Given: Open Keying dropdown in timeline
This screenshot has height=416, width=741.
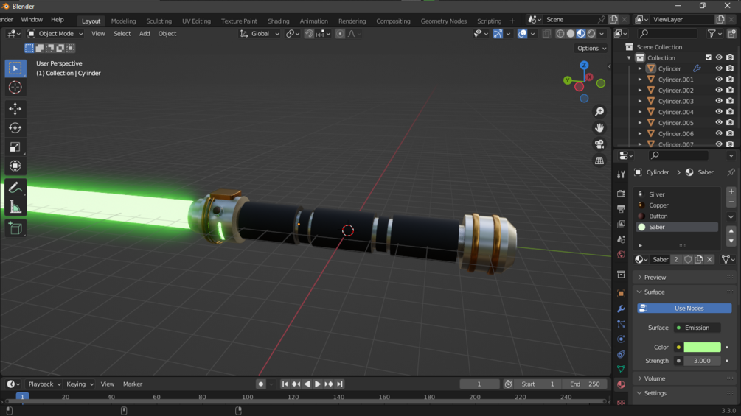Looking at the screenshot, I should tap(80, 384).
